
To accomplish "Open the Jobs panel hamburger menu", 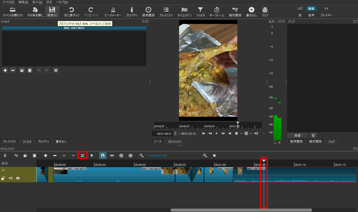I will [313, 135].
